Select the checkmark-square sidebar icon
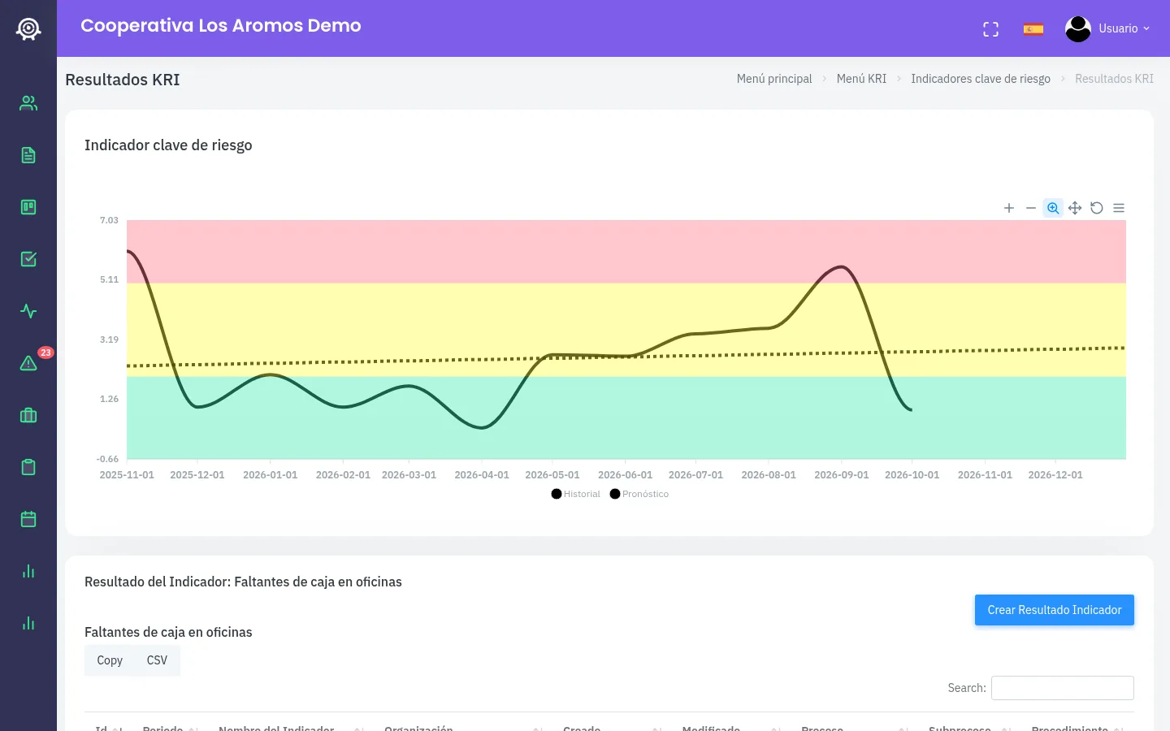 (x=28, y=259)
